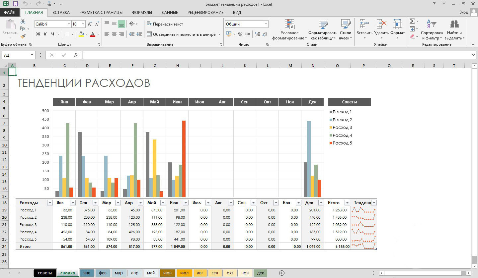Click the fill color paint bucket swatch
This screenshot has height=278, width=478.
point(81,34)
